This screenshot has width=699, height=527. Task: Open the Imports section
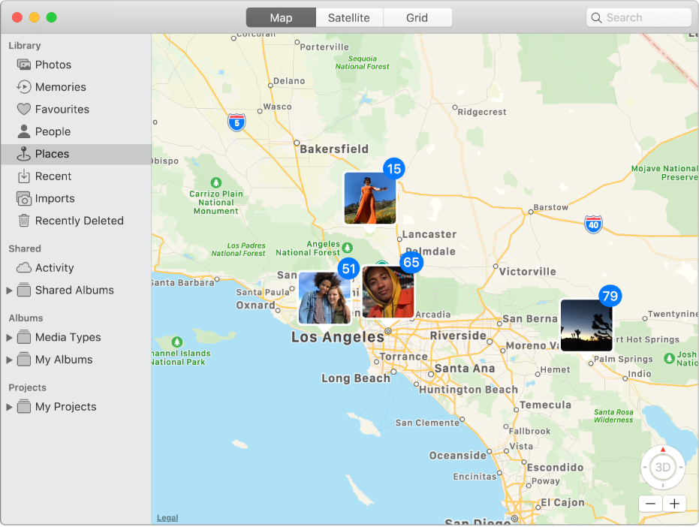pyautogui.click(x=23, y=198)
